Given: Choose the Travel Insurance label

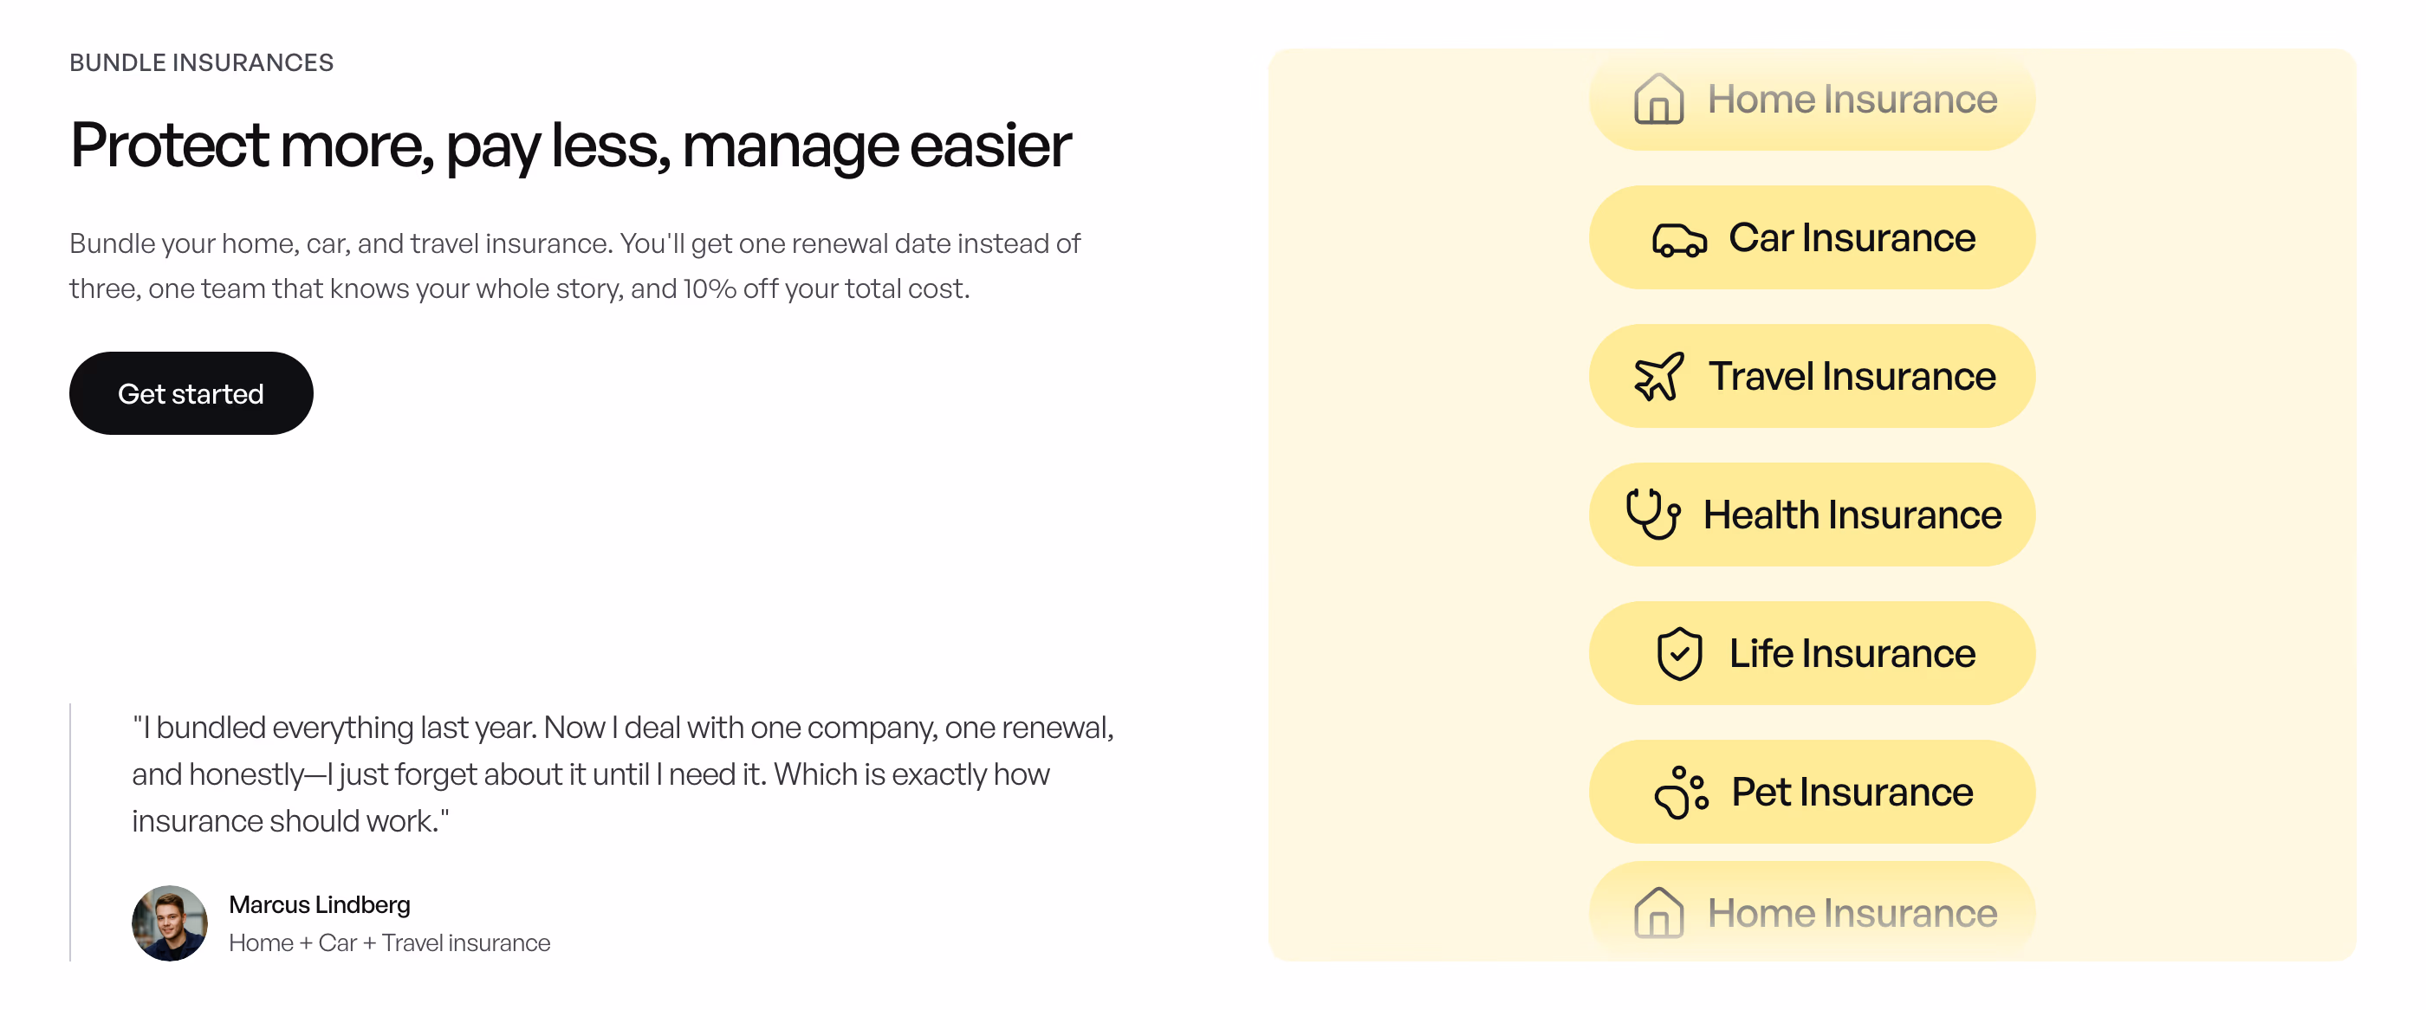Looking at the screenshot, I should tap(1852, 377).
